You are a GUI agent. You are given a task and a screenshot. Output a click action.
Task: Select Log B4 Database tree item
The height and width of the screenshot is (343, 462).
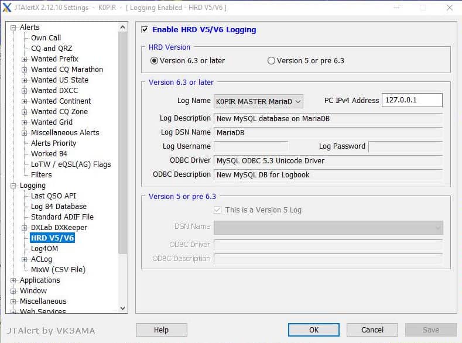coord(59,207)
